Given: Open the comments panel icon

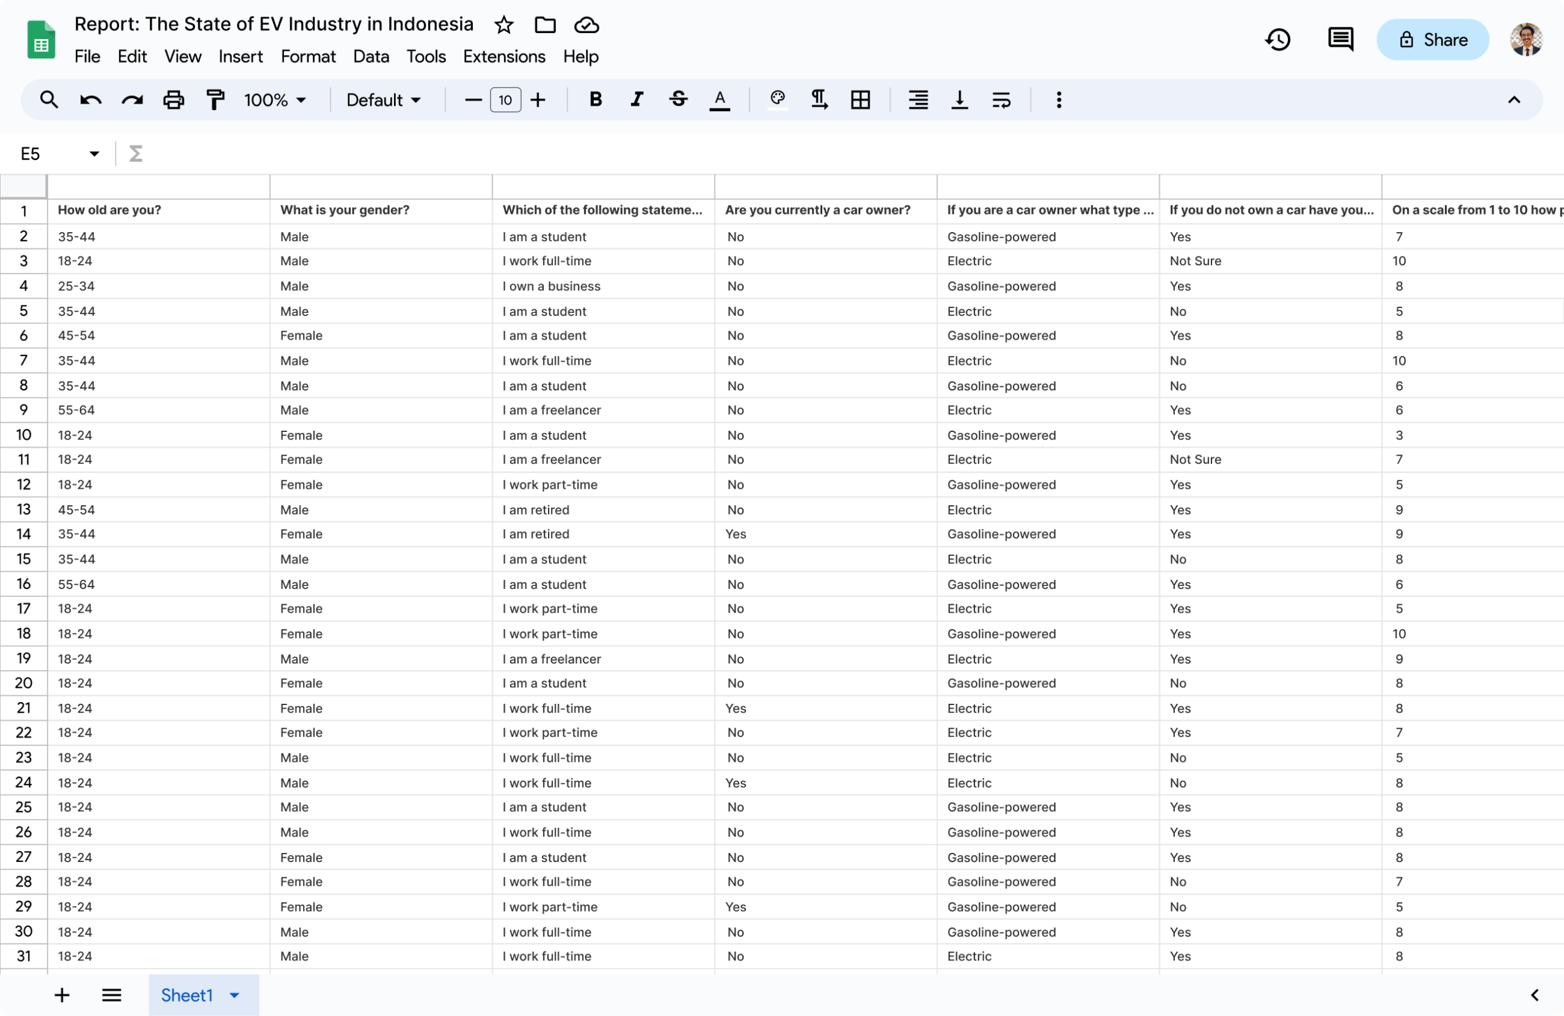Looking at the screenshot, I should [1340, 40].
